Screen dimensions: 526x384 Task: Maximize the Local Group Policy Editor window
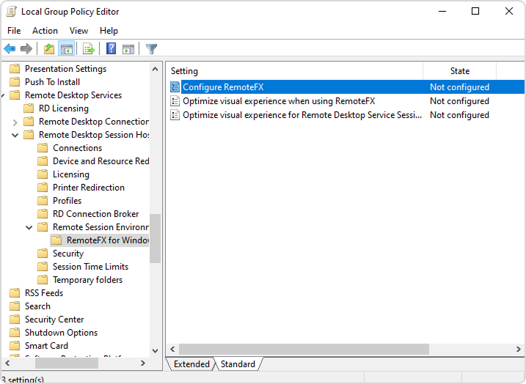(x=475, y=12)
